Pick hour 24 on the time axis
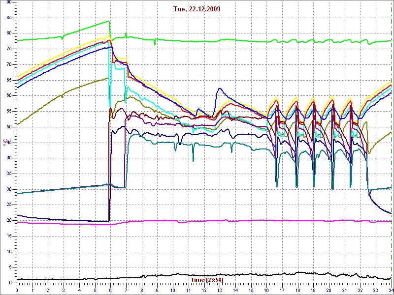 391,290
